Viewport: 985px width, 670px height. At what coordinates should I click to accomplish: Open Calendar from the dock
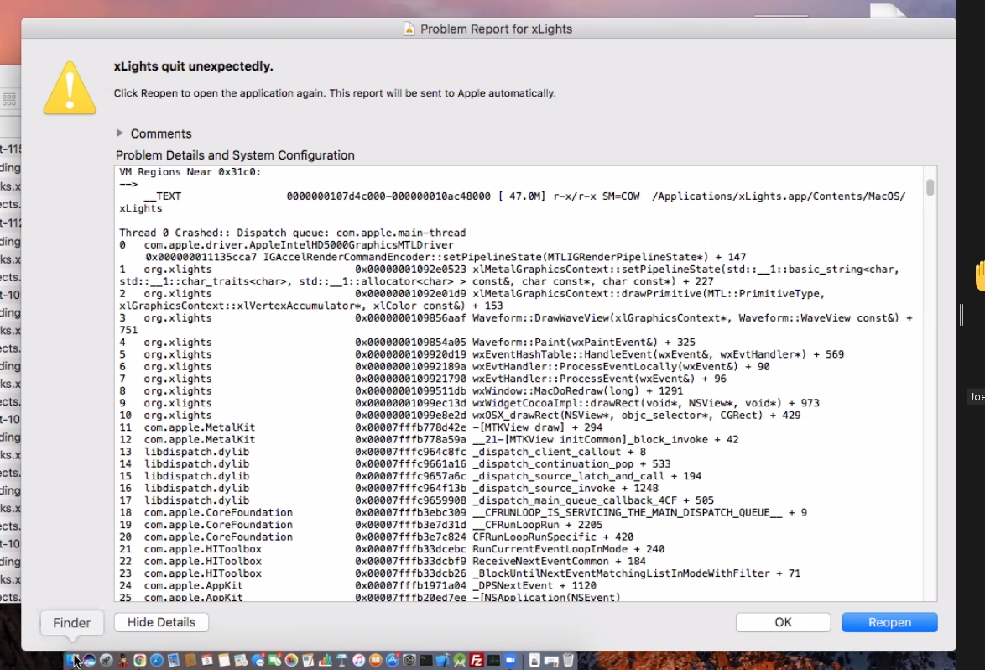[x=206, y=661]
